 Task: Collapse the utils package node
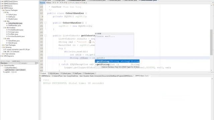tap(4, 39)
